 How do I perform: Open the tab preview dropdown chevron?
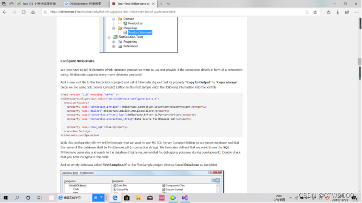168,4
